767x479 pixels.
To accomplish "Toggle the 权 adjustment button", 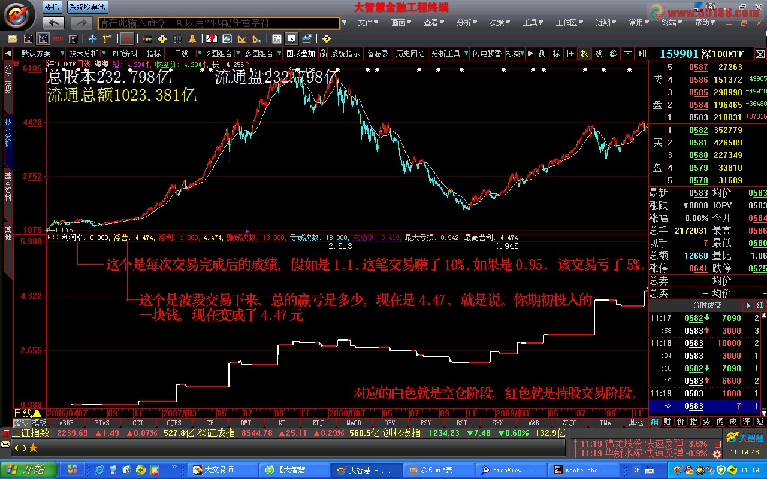I will [584, 54].
